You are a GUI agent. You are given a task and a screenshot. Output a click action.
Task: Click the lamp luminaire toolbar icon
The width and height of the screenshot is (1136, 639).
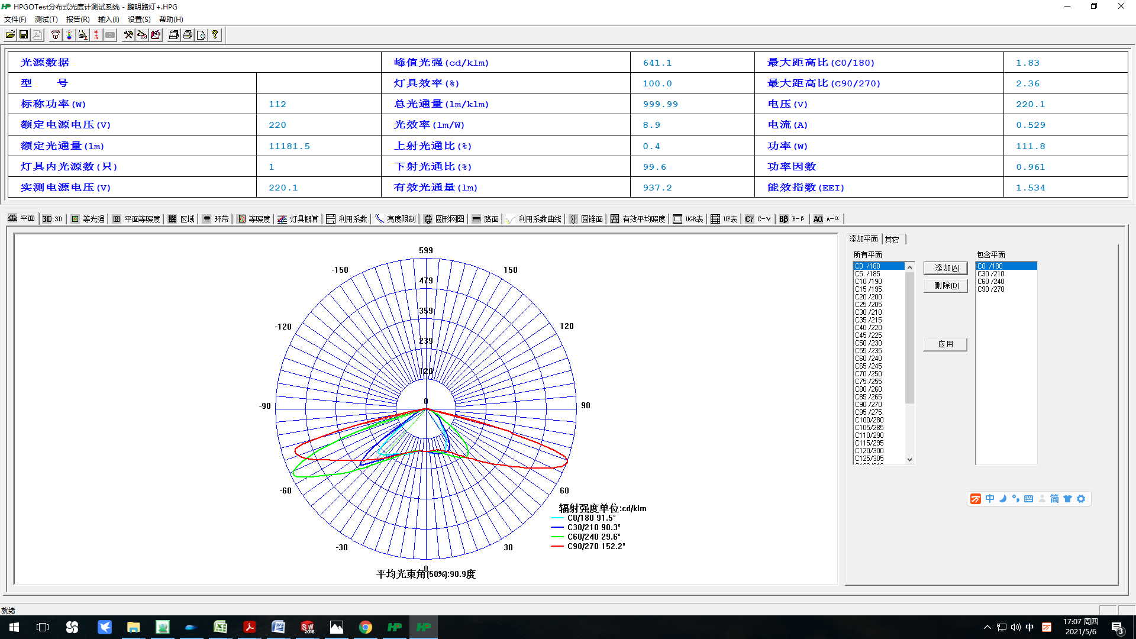(56, 35)
